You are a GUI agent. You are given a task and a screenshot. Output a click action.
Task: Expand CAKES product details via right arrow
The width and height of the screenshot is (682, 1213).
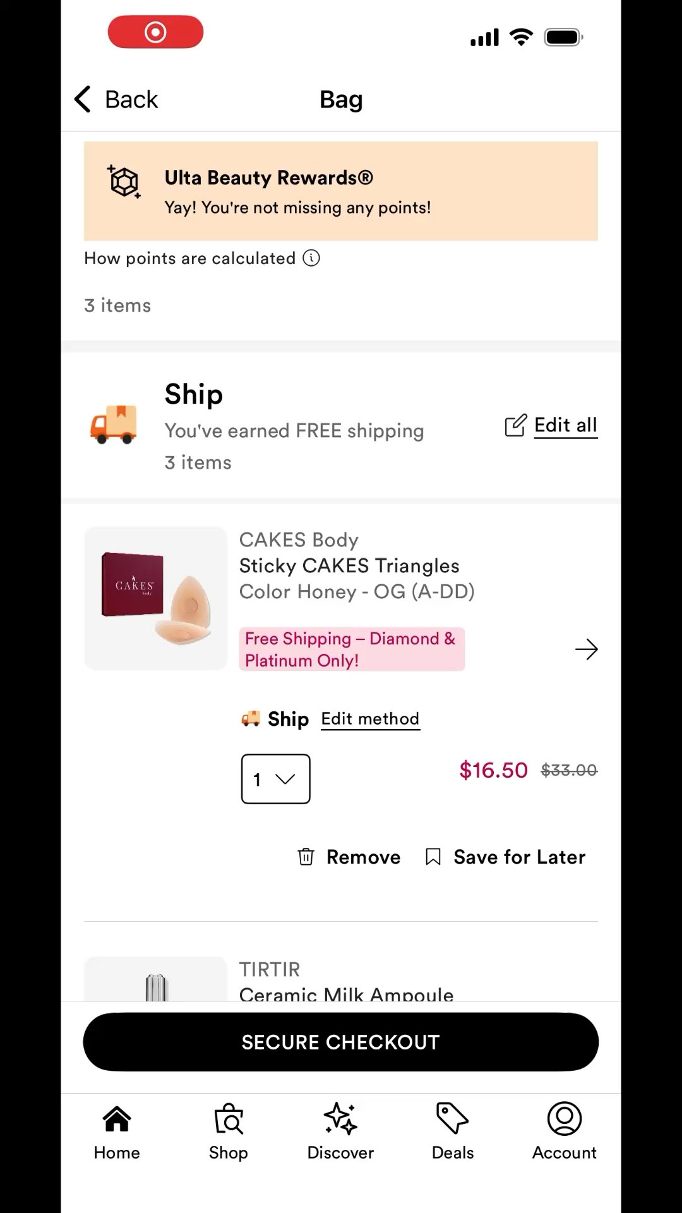pyautogui.click(x=587, y=649)
